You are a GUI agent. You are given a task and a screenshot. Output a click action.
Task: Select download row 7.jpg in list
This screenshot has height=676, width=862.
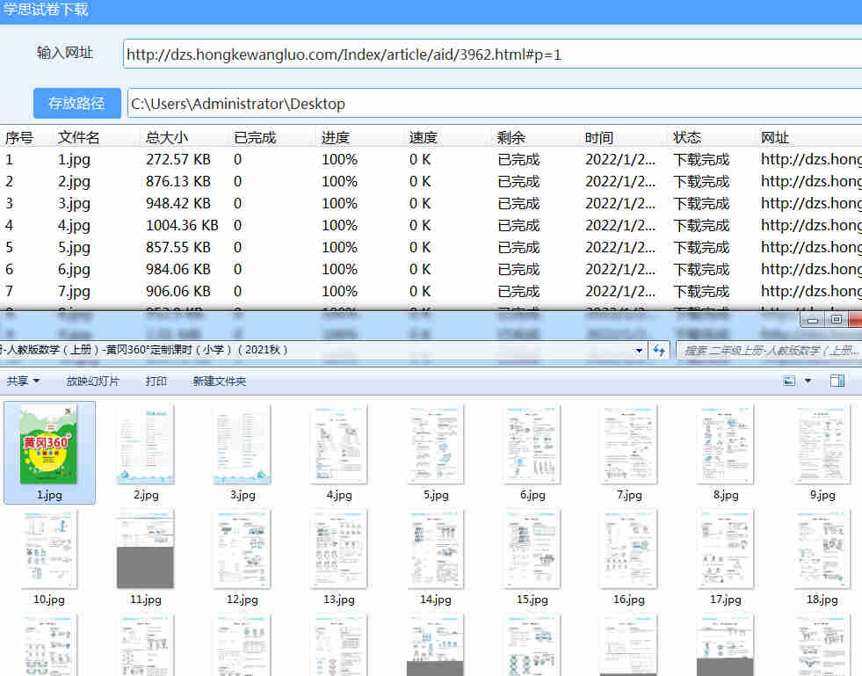coord(431,292)
